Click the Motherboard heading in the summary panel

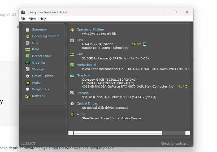point(86,65)
